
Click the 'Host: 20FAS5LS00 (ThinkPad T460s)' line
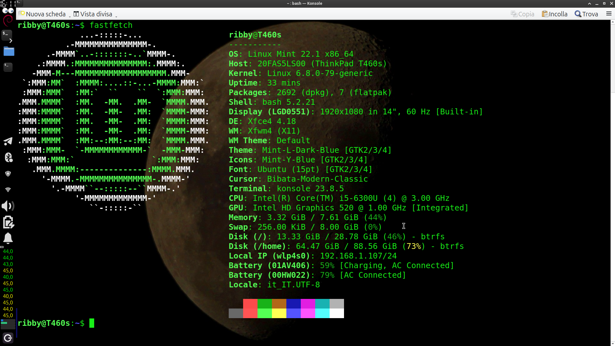(308, 63)
